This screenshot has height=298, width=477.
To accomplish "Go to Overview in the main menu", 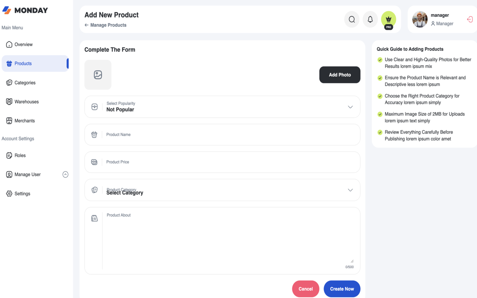I will coord(23,44).
